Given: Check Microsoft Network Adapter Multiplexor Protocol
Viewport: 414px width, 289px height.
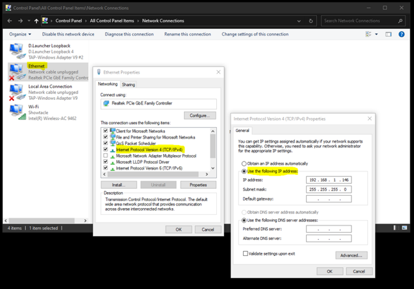Looking at the screenshot, I should point(106,155).
